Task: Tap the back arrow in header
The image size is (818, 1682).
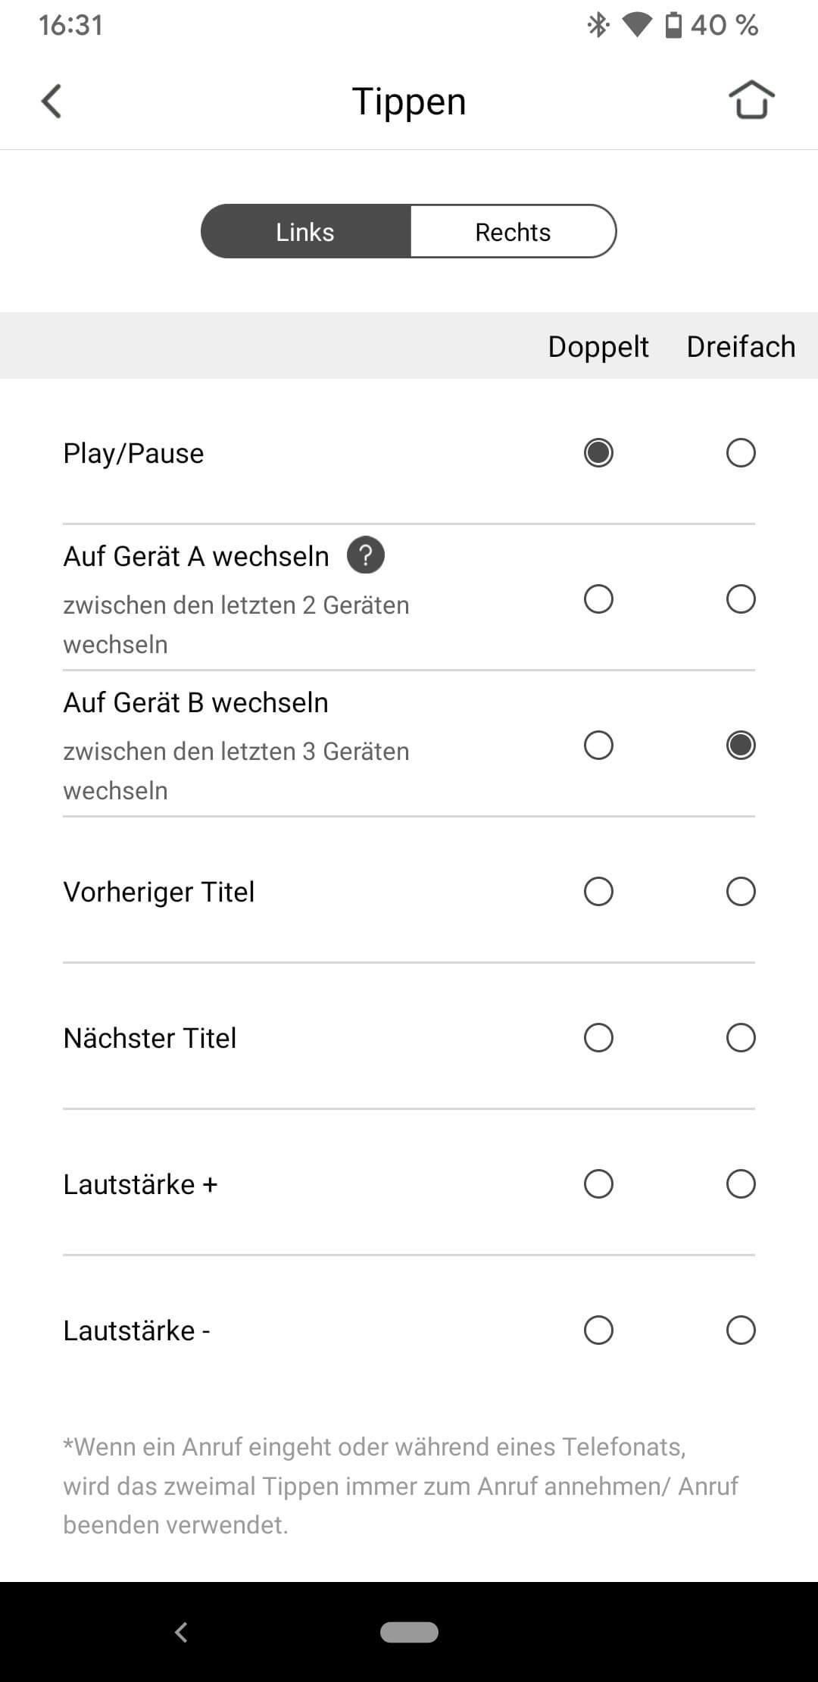Action: pos(52,102)
